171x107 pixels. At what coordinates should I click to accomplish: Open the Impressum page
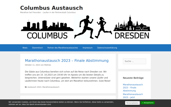pos(87,48)
